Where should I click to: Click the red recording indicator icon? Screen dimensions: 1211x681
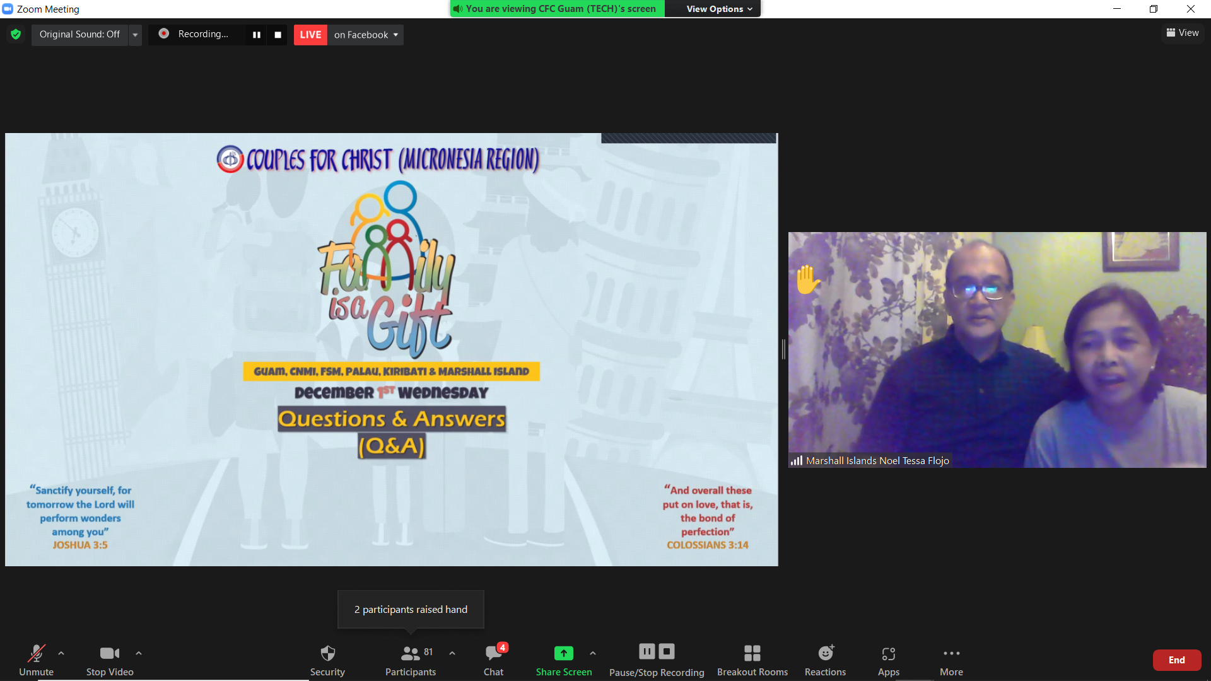[163, 33]
